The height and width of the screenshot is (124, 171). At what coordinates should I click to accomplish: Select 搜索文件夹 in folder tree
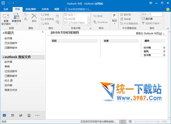(11, 90)
